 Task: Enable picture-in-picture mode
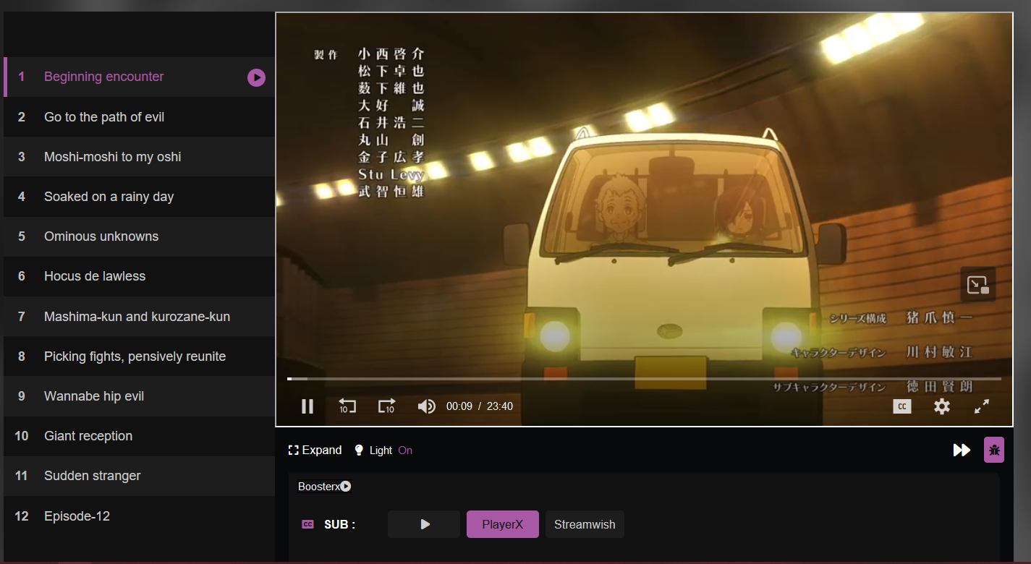tap(977, 285)
